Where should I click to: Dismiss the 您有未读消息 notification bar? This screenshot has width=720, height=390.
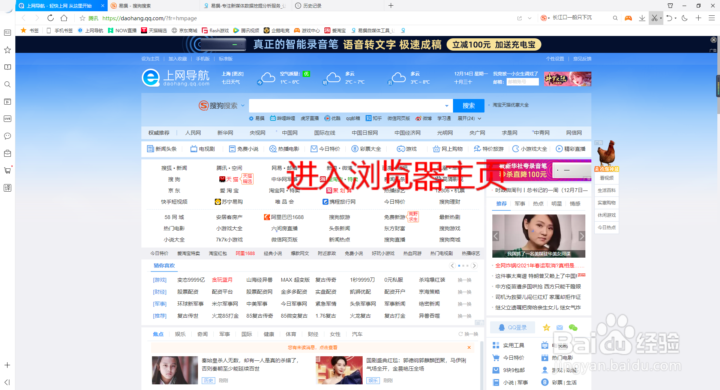(x=469, y=348)
